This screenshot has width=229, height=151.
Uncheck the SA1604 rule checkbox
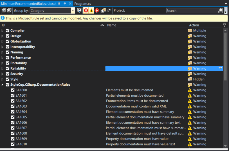13,112
